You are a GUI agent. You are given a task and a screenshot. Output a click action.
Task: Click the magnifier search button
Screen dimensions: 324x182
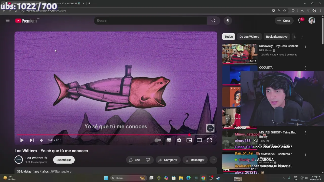point(213,20)
